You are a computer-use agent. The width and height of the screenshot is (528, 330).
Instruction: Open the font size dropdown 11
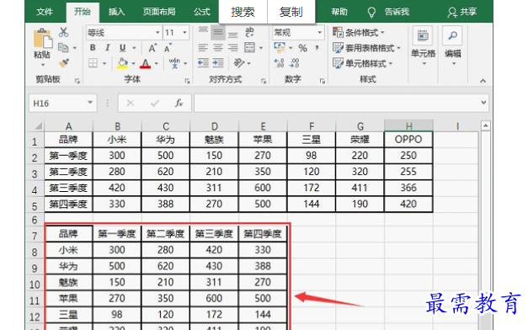click(184, 33)
